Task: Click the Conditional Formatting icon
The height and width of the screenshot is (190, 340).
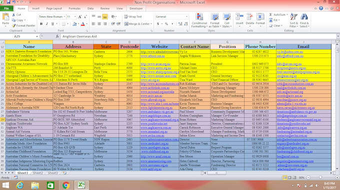Action: tap(199, 17)
